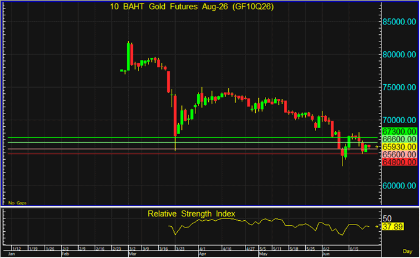Screen dimensions: 420x258
Task: Click the pink 65600.00 level tag
Action: (399, 154)
